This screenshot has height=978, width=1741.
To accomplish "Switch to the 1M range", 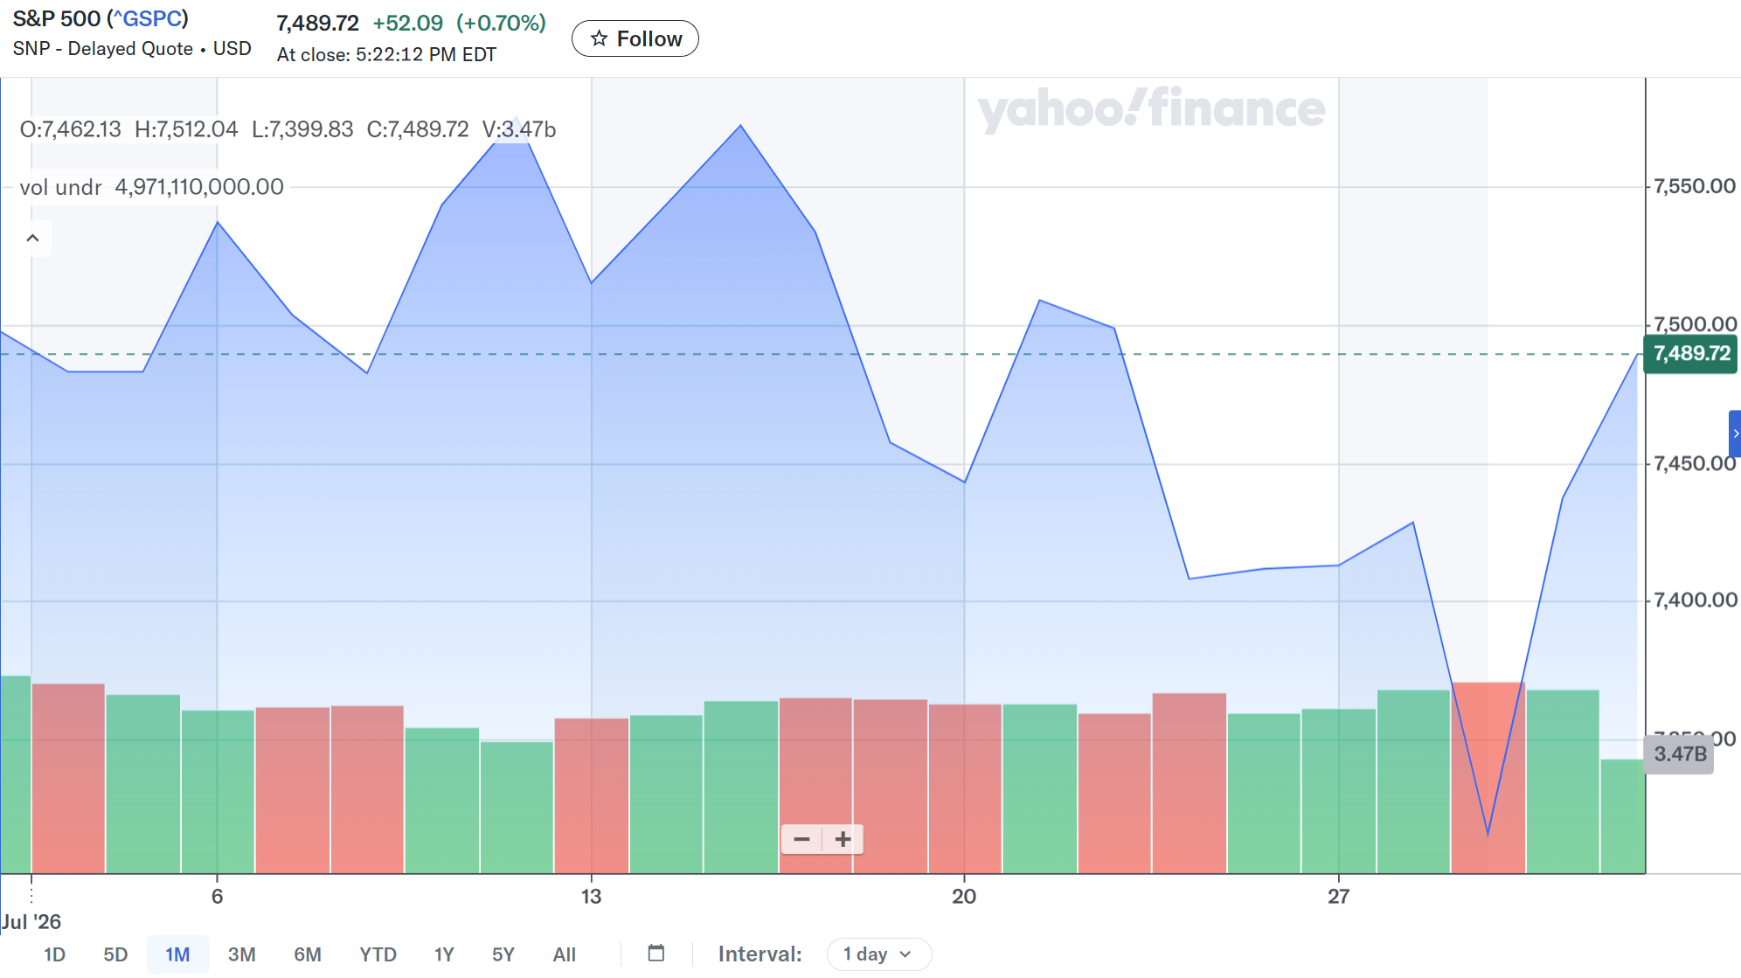I will coord(177,954).
